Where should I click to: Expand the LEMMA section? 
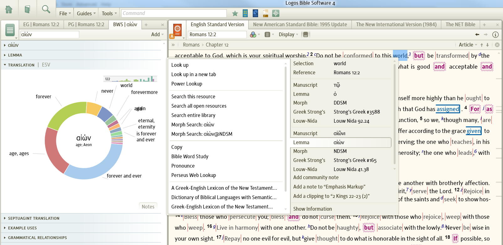coord(81,55)
